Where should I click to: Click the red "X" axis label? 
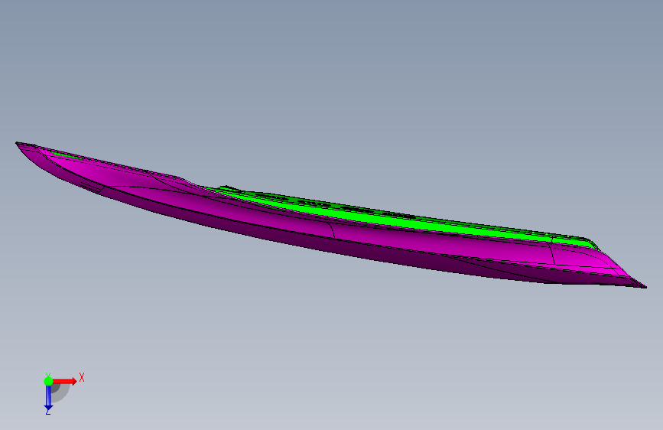pyautogui.click(x=82, y=377)
